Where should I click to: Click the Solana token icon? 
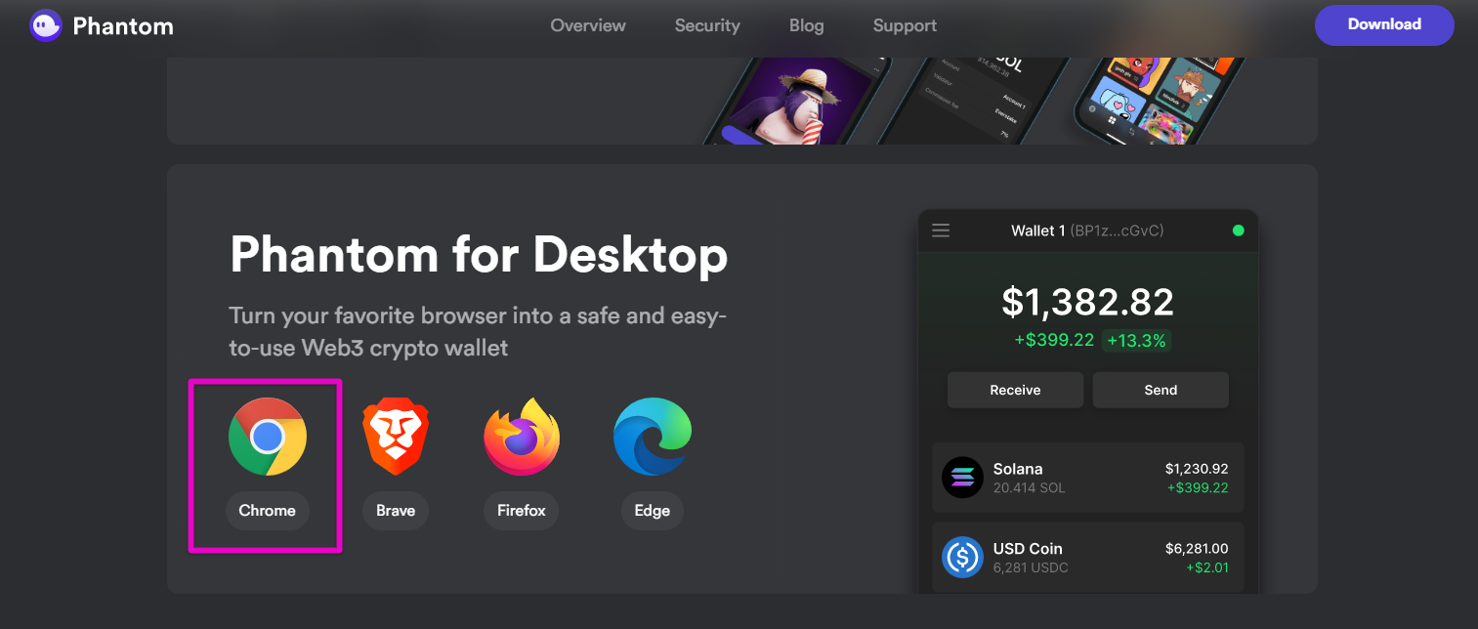pyautogui.click(x=962, y=478)
